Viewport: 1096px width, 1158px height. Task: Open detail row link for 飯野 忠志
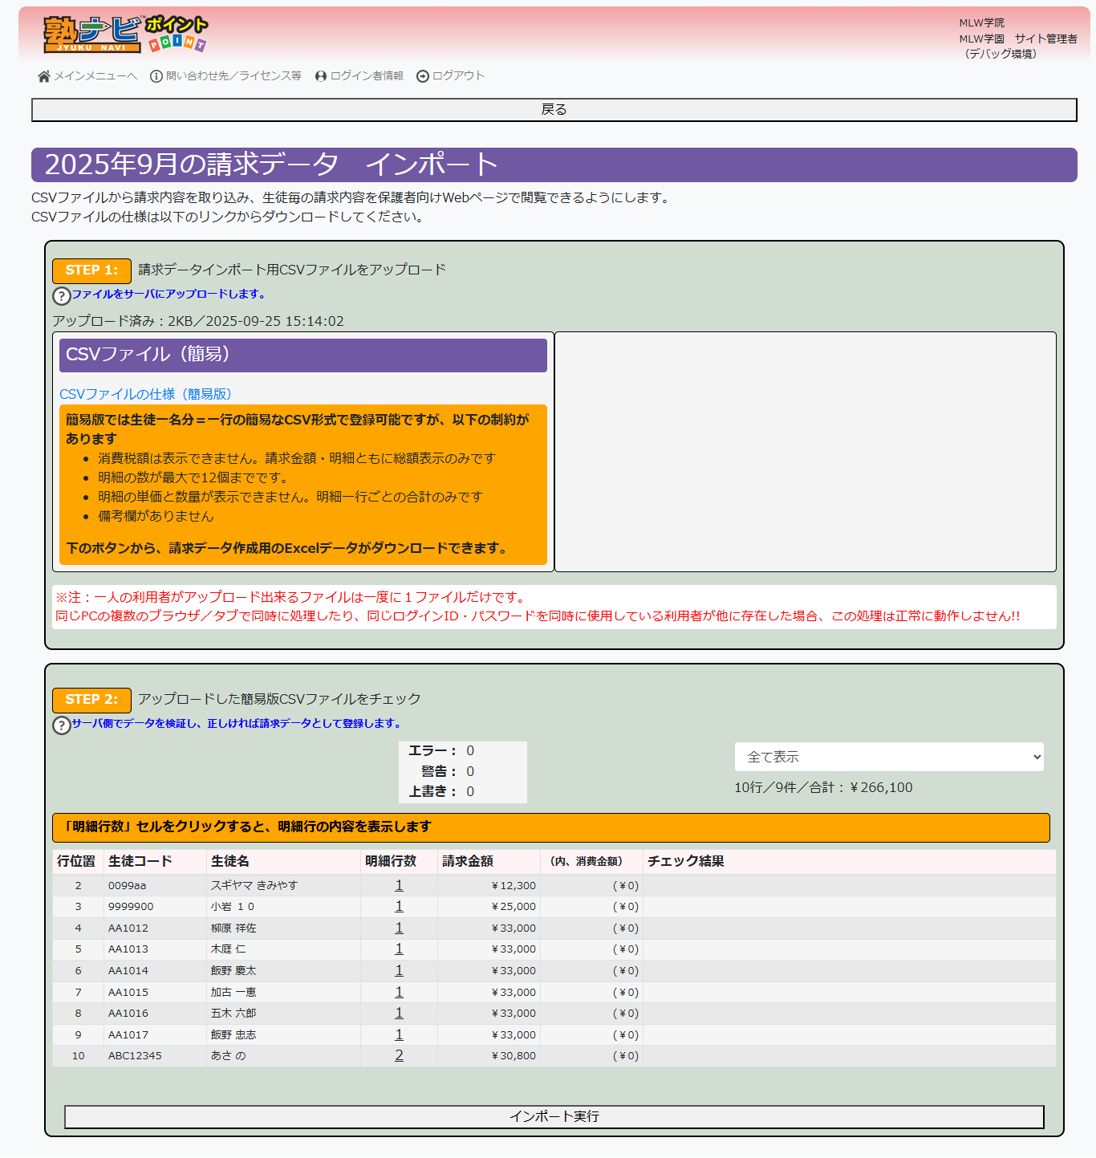point(399,1034)
